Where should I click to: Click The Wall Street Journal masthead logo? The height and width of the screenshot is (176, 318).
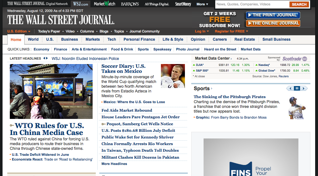61,20
